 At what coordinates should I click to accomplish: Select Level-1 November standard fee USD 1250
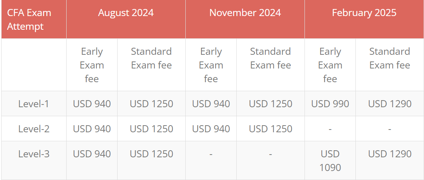coord(270,104)
